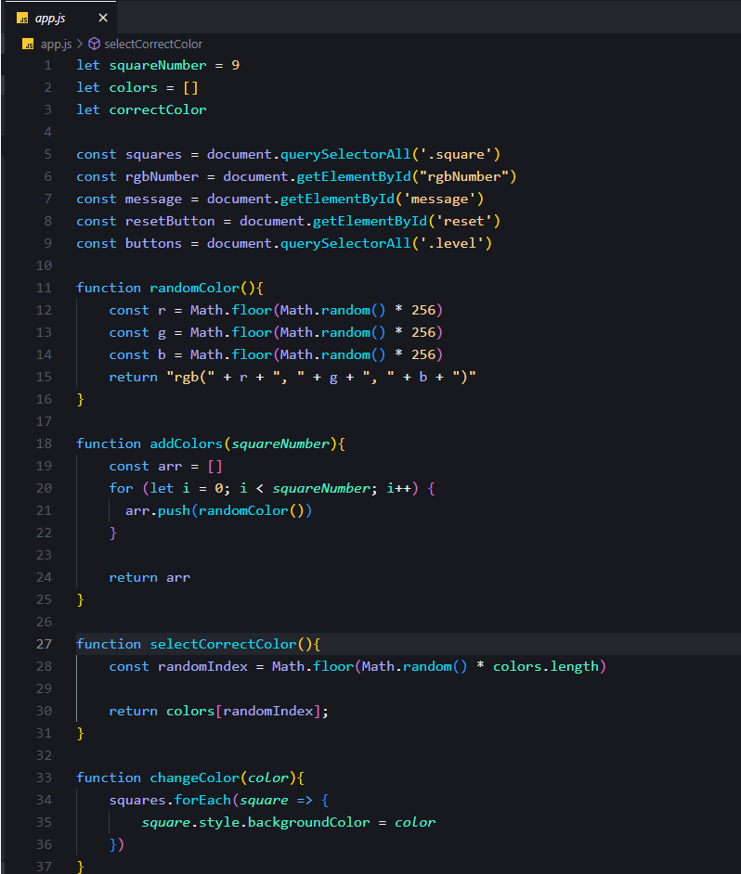Close the app.js editor tab
741x874 pixels.
click(103, 18)
